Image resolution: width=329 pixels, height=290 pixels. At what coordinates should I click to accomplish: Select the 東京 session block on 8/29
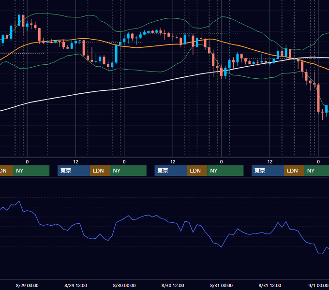point(74,171)
